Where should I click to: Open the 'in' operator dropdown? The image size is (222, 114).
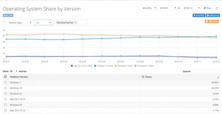point(43,23)
